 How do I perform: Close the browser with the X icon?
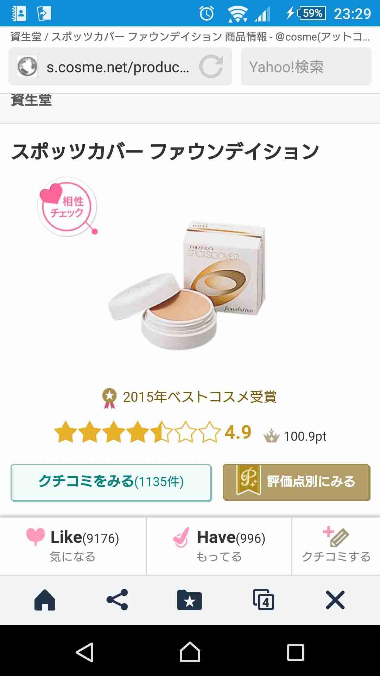335,600
